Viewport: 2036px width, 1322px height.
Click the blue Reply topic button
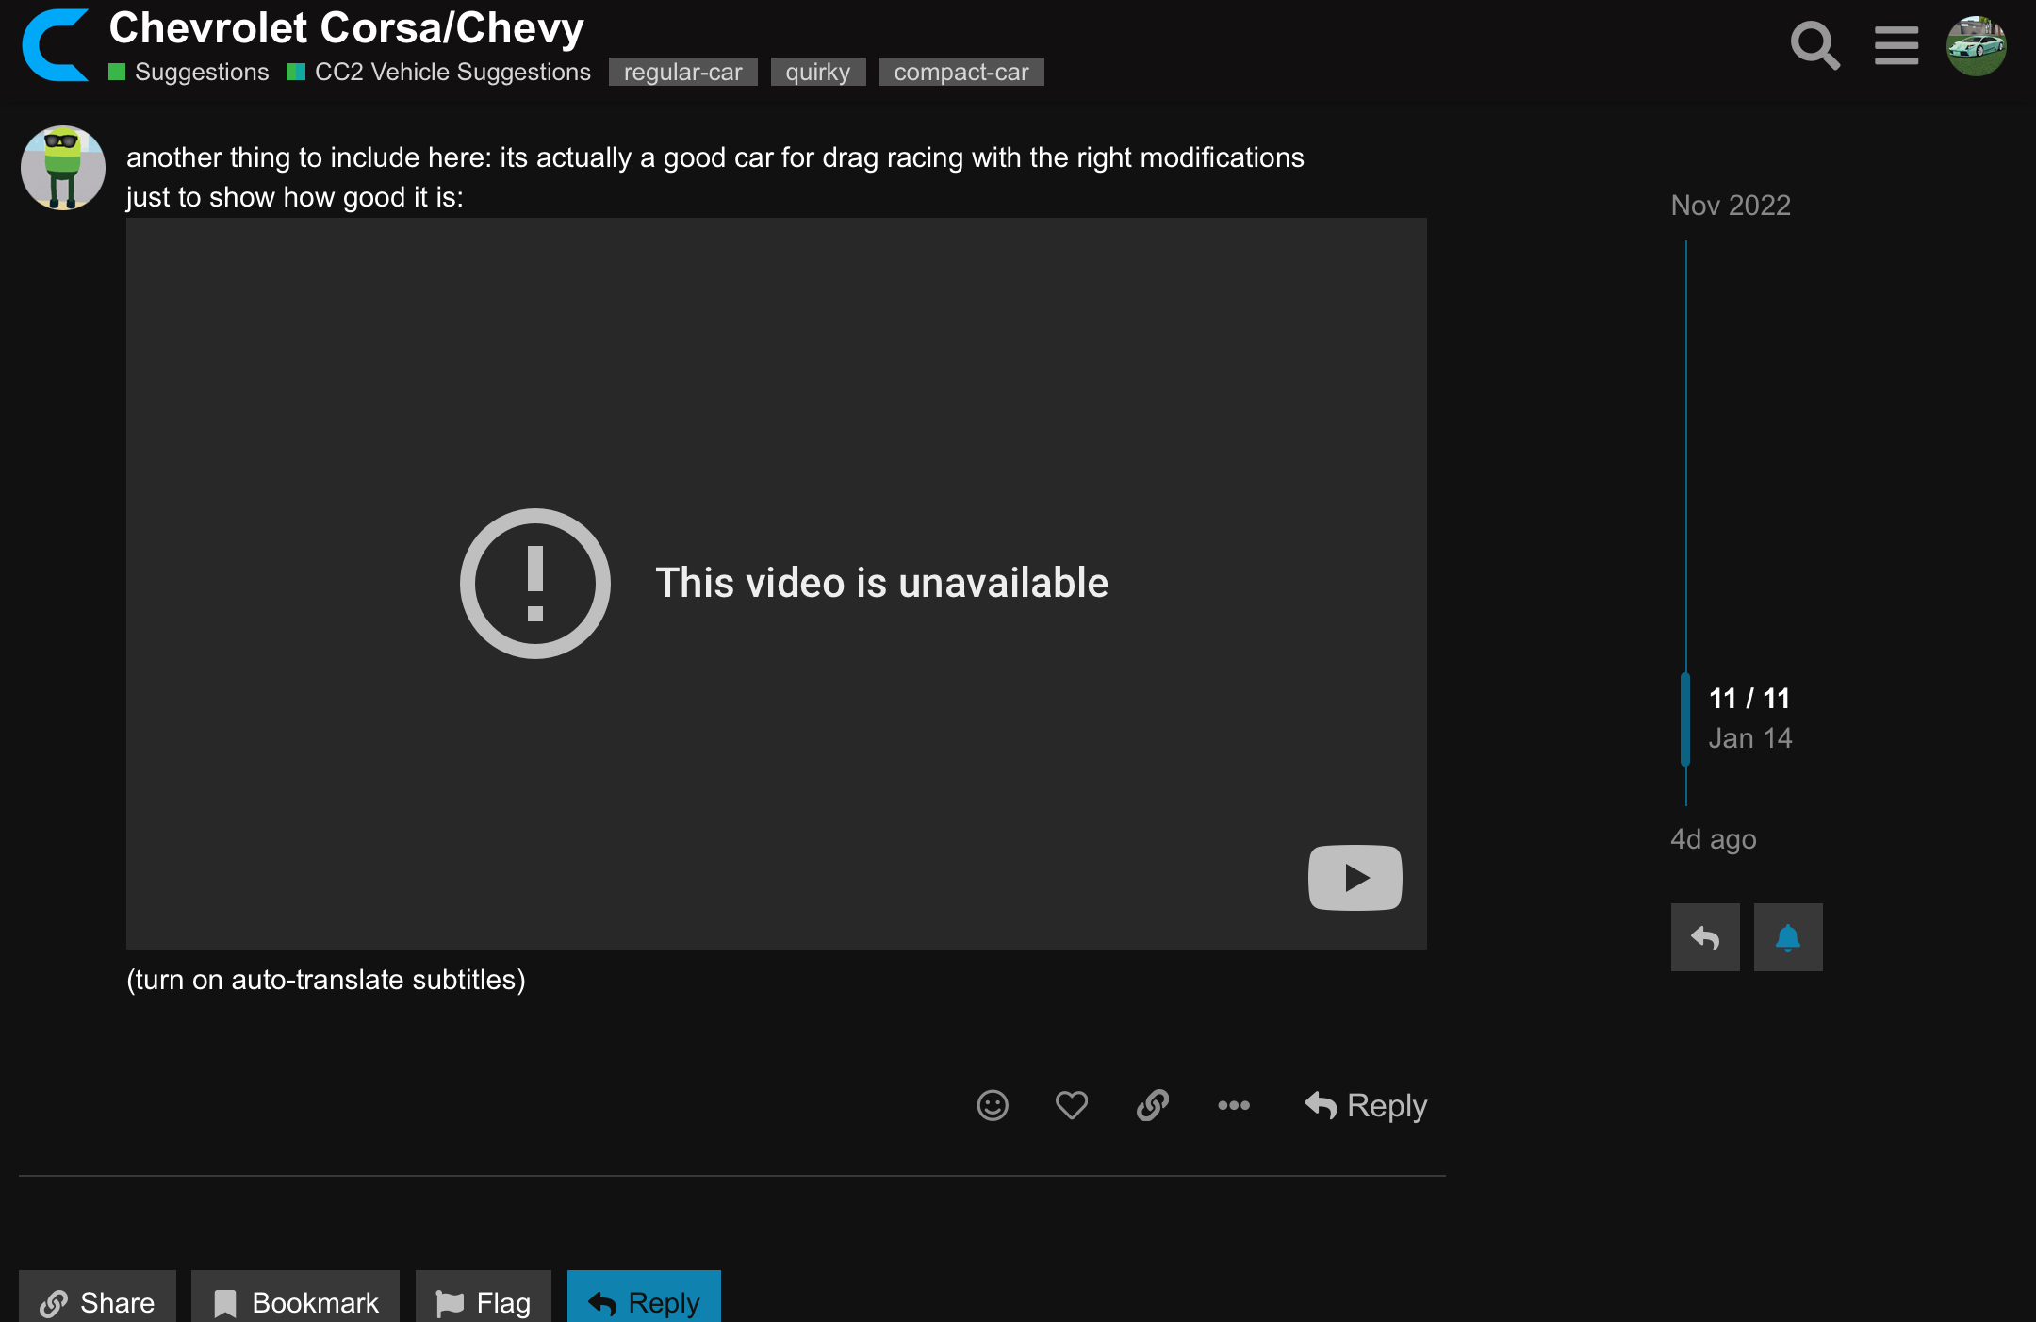click(x=644, y=1301)
